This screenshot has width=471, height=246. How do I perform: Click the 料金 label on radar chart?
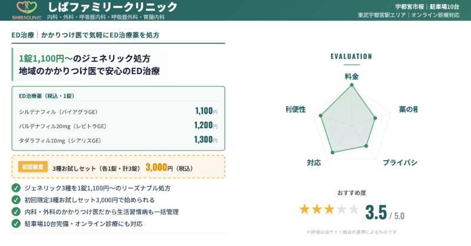coord(351,77)
